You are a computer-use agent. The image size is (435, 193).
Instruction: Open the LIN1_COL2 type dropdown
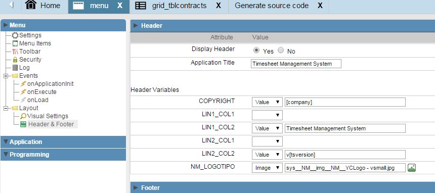(267, 128)
